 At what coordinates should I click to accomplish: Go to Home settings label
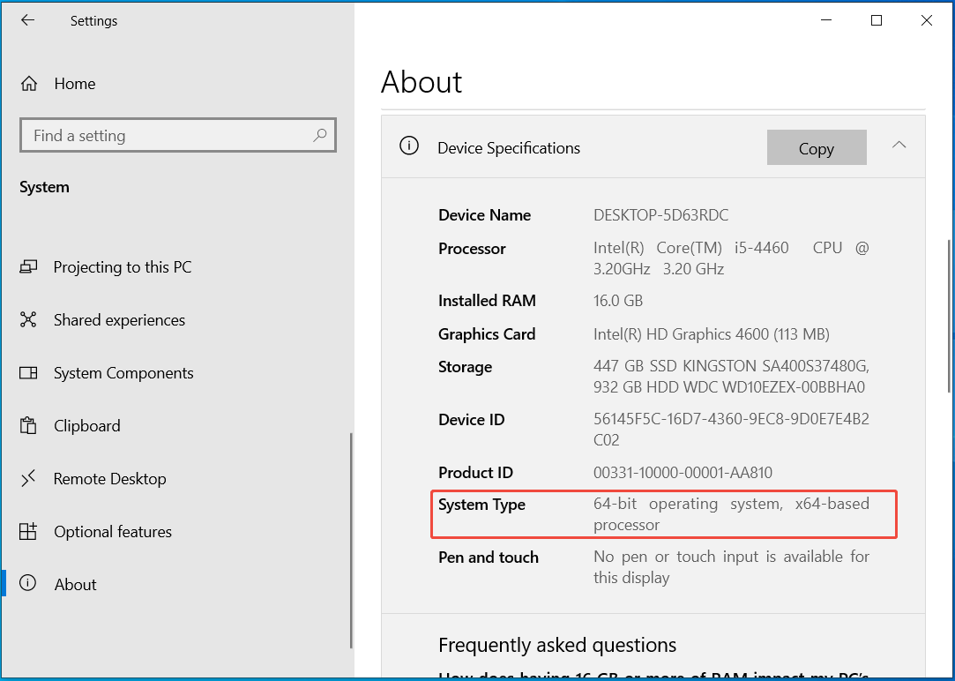click(x=75, y=84)
